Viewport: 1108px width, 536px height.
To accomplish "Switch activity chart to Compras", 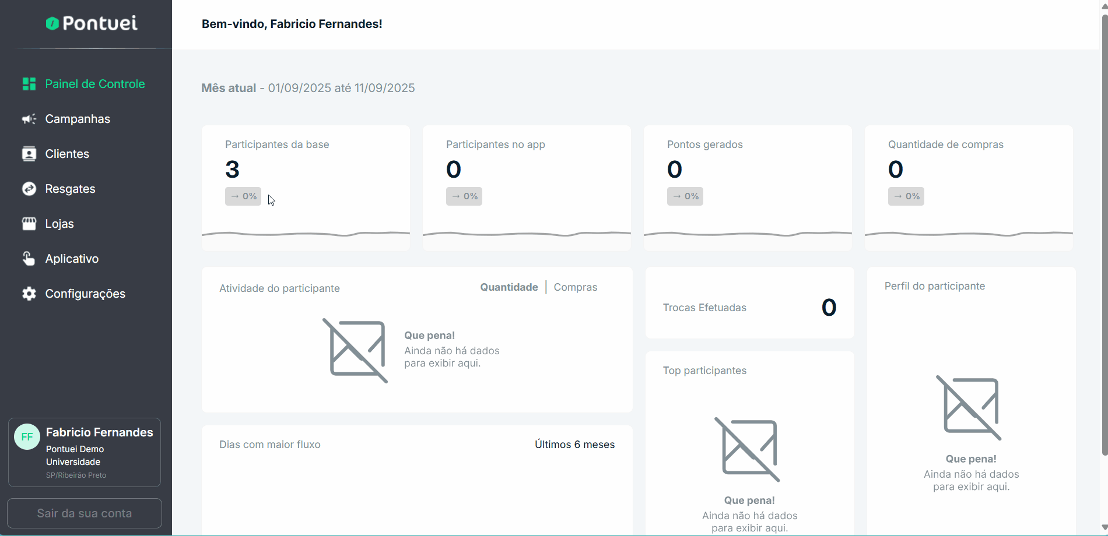I will point(575,287).
